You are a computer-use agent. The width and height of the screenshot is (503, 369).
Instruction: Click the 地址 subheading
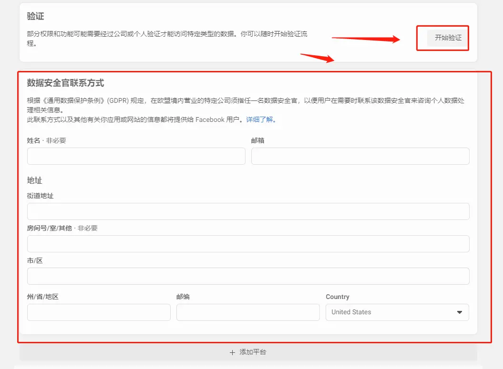click(34, 180)
